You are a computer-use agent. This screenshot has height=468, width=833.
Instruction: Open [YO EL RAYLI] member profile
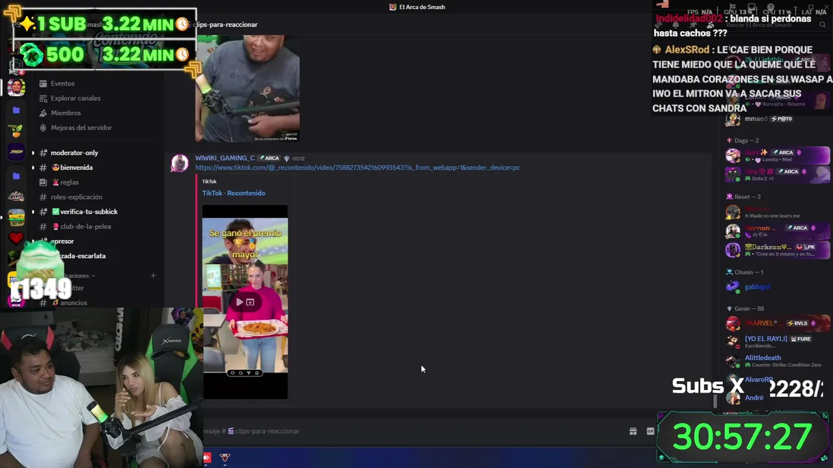778,341
